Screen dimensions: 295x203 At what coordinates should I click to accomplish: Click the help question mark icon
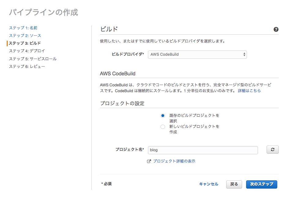pyautogui.click(x=276, y=30)
